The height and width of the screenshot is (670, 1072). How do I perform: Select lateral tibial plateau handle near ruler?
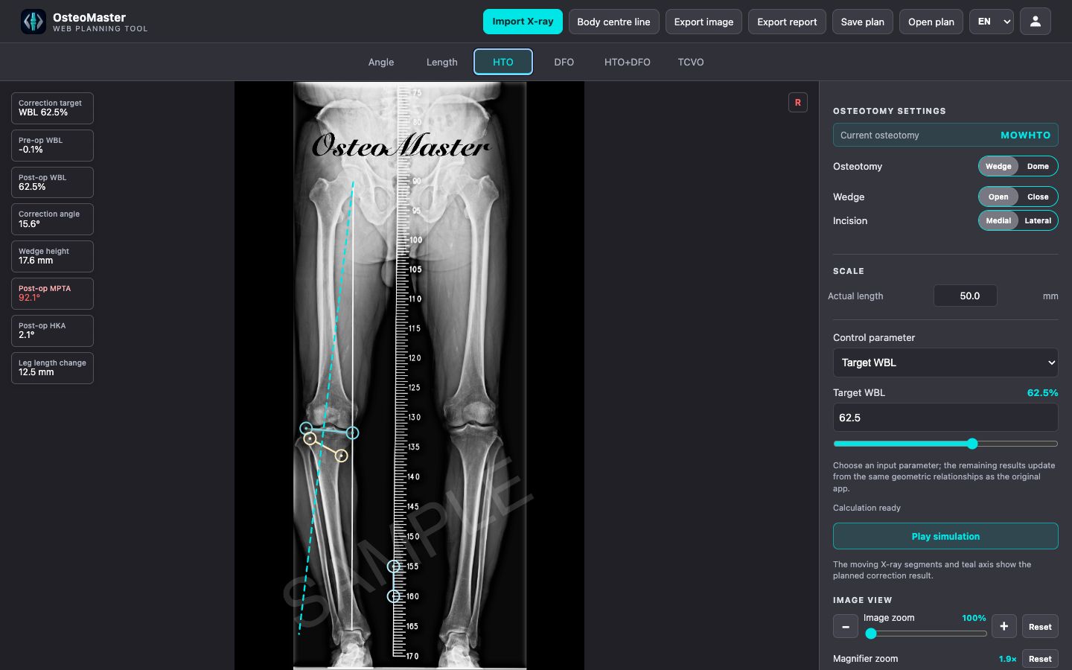coord(306,428)
